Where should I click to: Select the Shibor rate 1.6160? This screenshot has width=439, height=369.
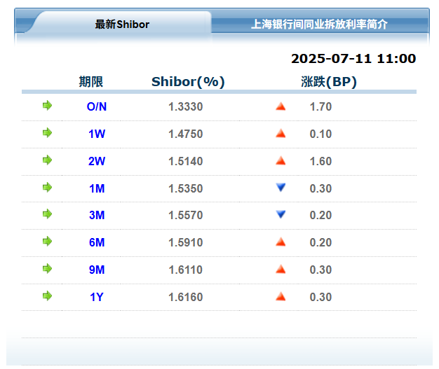[x=186, y=297]
